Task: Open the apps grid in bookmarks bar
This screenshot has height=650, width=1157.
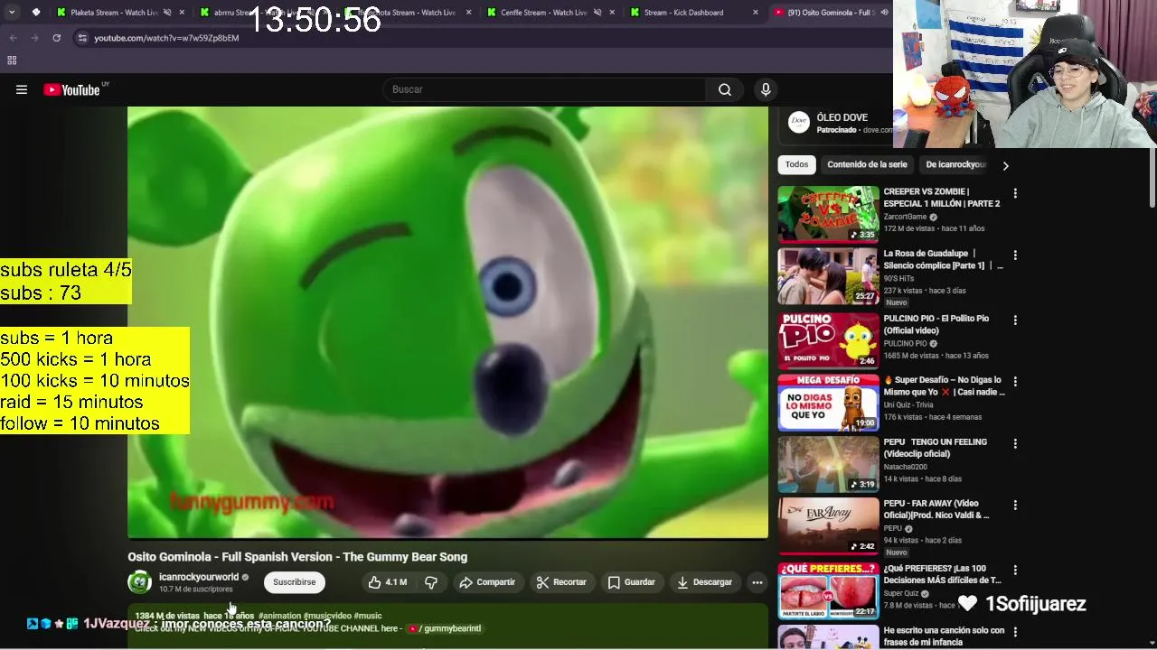Action: click(12, 60)
